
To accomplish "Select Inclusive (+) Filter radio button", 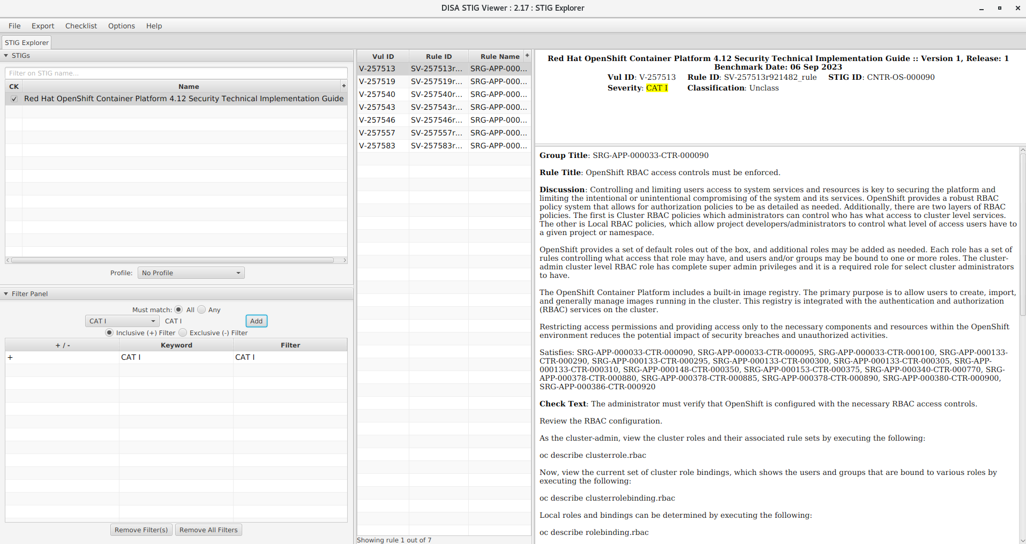I will 109,333.
